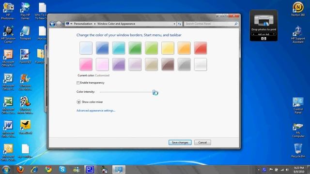Click the Cancel button

[x=202, y=143]
